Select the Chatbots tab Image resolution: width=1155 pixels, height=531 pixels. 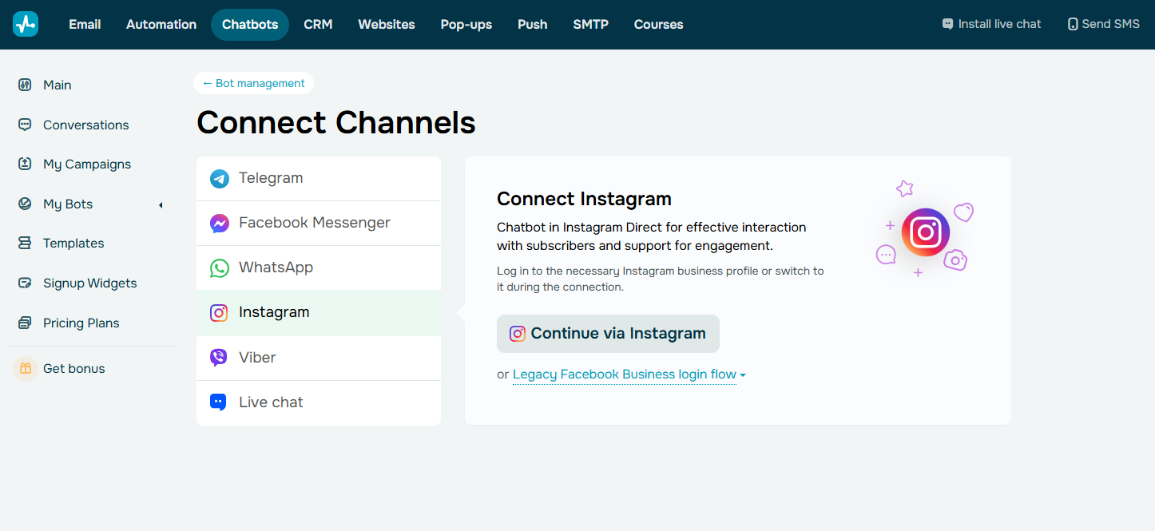pyautogui.click(x=250, y=25)
